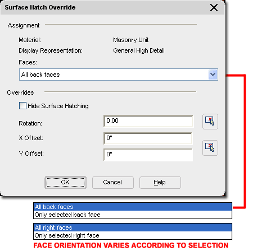The width and height of the screenshot is (253, 251).
Task: Click into the X Offset input field
Action: point(148,138)
